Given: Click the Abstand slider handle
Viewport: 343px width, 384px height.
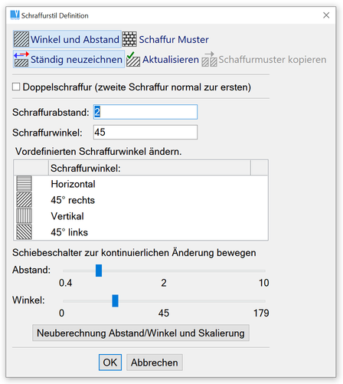Looking at the screenshot, I should point(99,271).
